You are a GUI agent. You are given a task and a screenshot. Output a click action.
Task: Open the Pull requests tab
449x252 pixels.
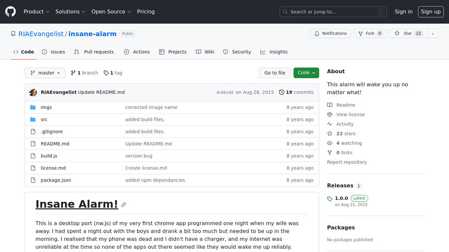pyautogui.click(x=94, y=52)
